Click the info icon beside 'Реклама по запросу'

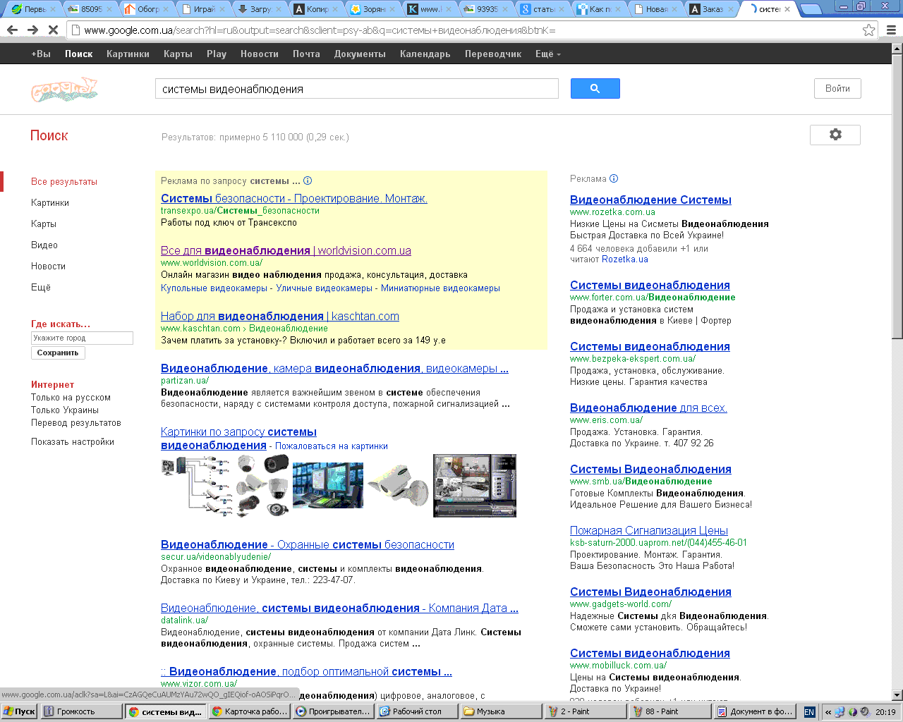pyautogui.click(x=308, y=180)
